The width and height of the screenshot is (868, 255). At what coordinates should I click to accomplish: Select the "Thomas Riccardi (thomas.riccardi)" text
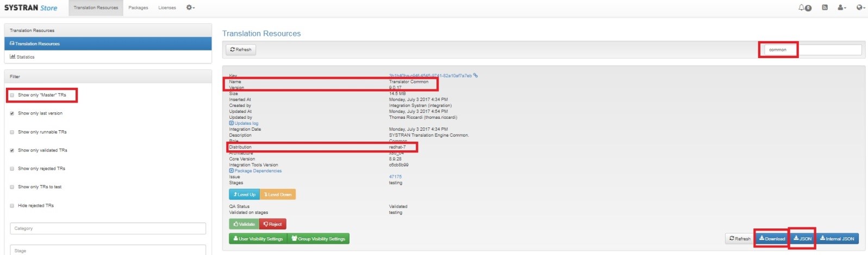pos(423,117)
